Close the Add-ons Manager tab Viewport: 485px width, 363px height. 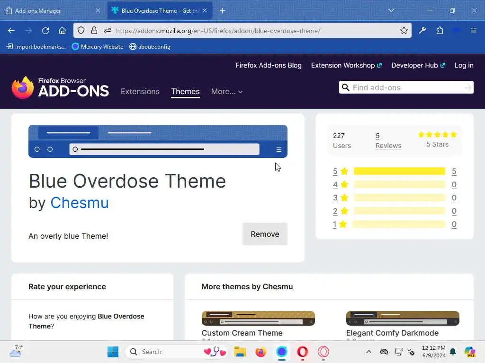pyautogui.click(x=98, y=10)
